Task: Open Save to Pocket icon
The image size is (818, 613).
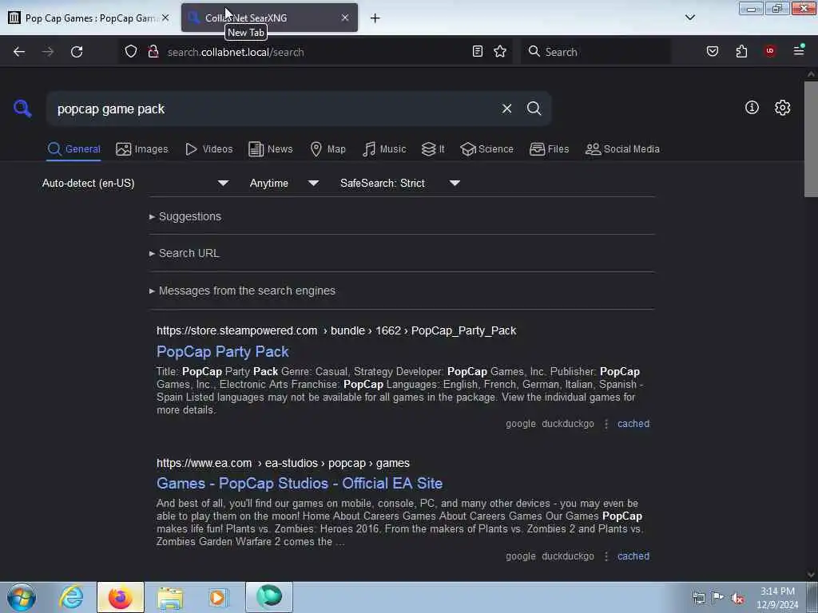Action: tap(712, 51)
